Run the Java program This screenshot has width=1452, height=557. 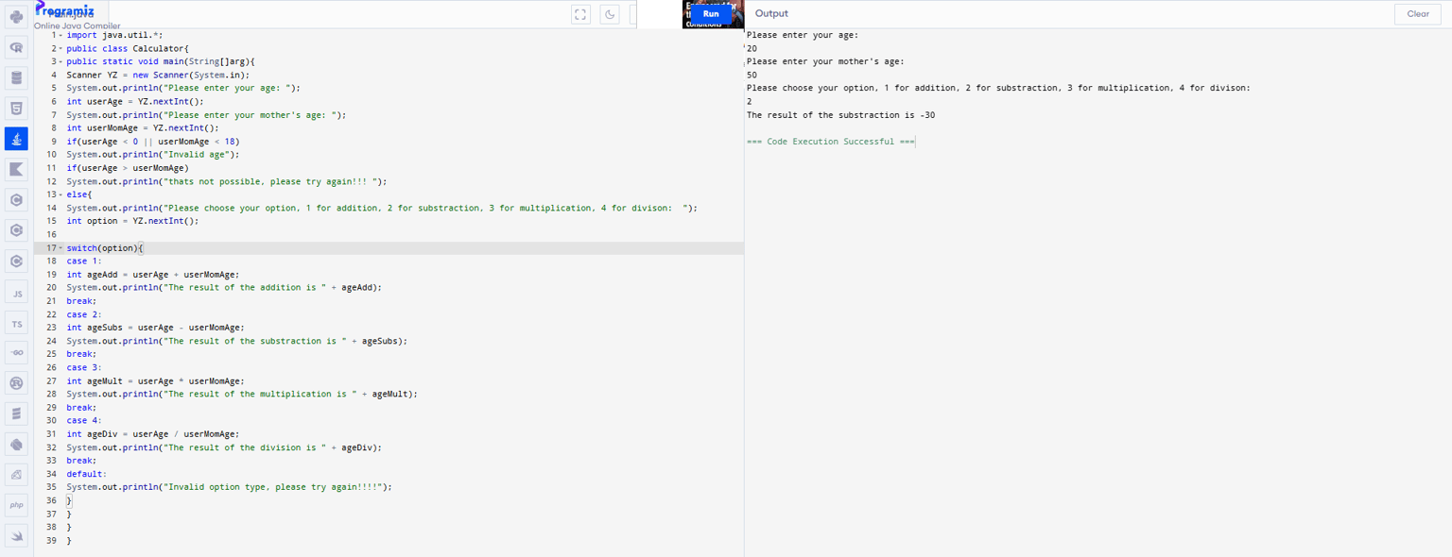tap(711, 14)
